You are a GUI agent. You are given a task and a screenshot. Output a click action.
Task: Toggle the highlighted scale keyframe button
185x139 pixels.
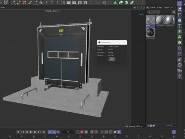click(119, 132)
